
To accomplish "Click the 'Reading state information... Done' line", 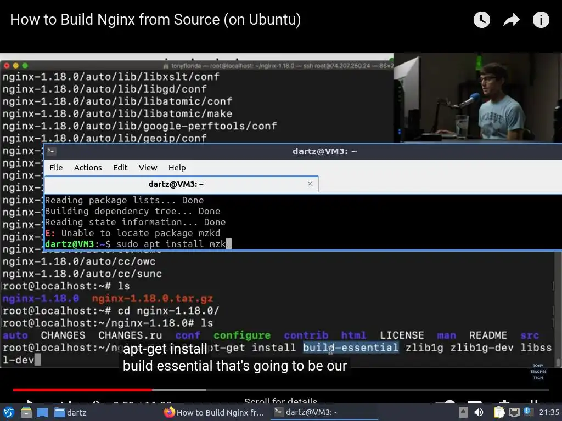I will 135,223.
